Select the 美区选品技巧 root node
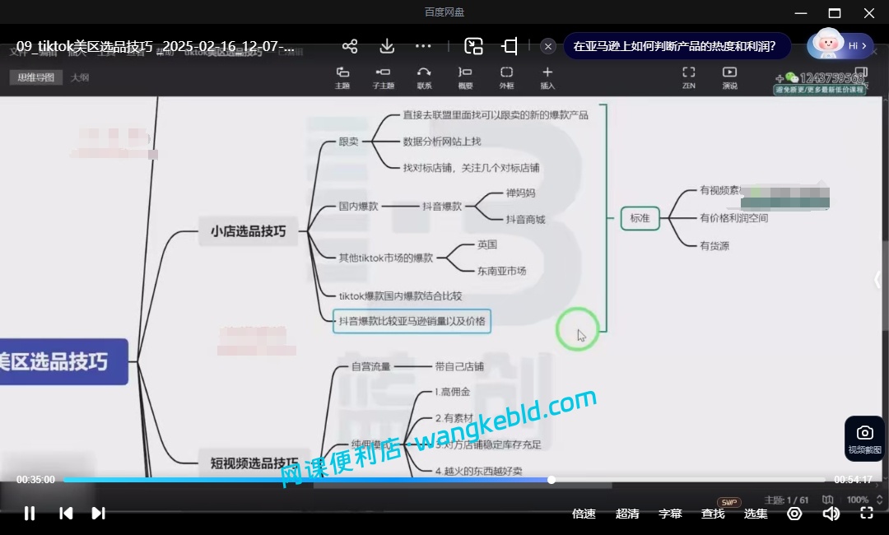Screen dimensions: 889x535 coord(63,361)
